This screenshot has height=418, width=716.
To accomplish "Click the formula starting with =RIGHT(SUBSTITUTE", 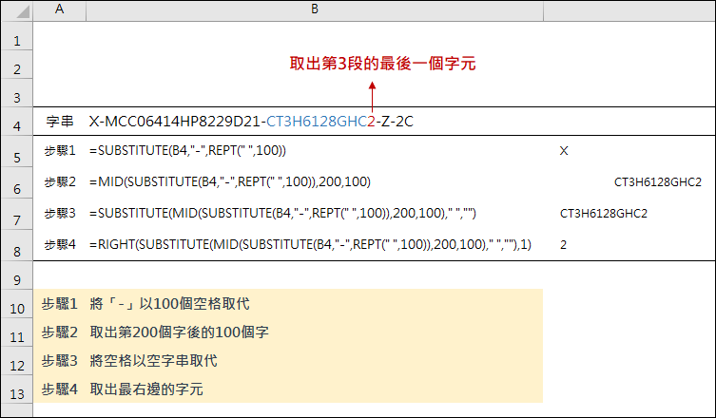I will [311, 244].
